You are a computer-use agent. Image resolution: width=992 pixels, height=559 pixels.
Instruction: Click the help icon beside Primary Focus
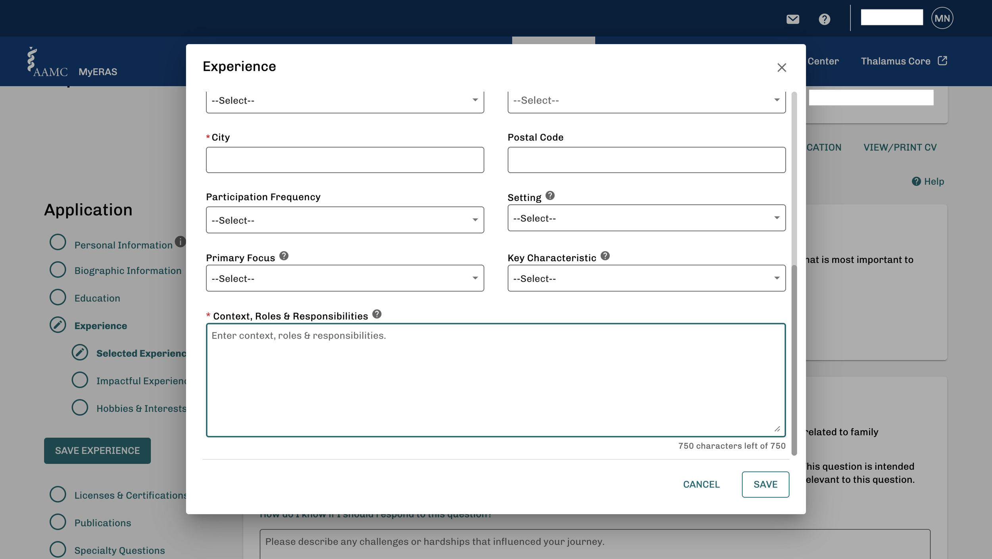[284, 256]
